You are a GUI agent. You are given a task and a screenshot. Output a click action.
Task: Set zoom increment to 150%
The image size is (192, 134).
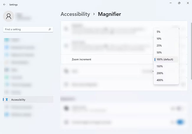click(160, 66)
